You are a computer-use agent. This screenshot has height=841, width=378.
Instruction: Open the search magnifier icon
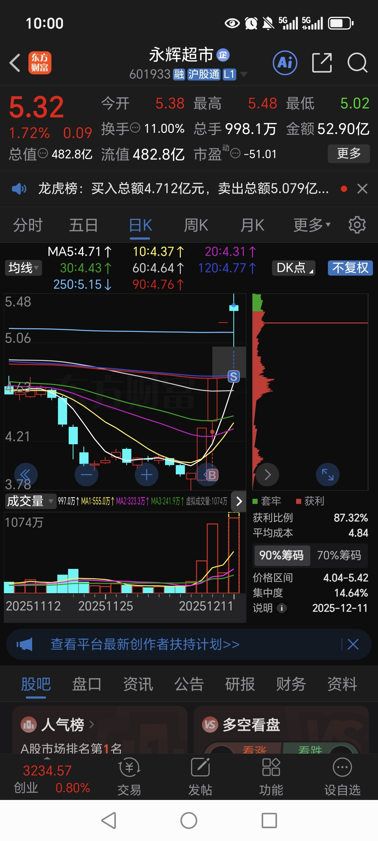coord(358,63)
